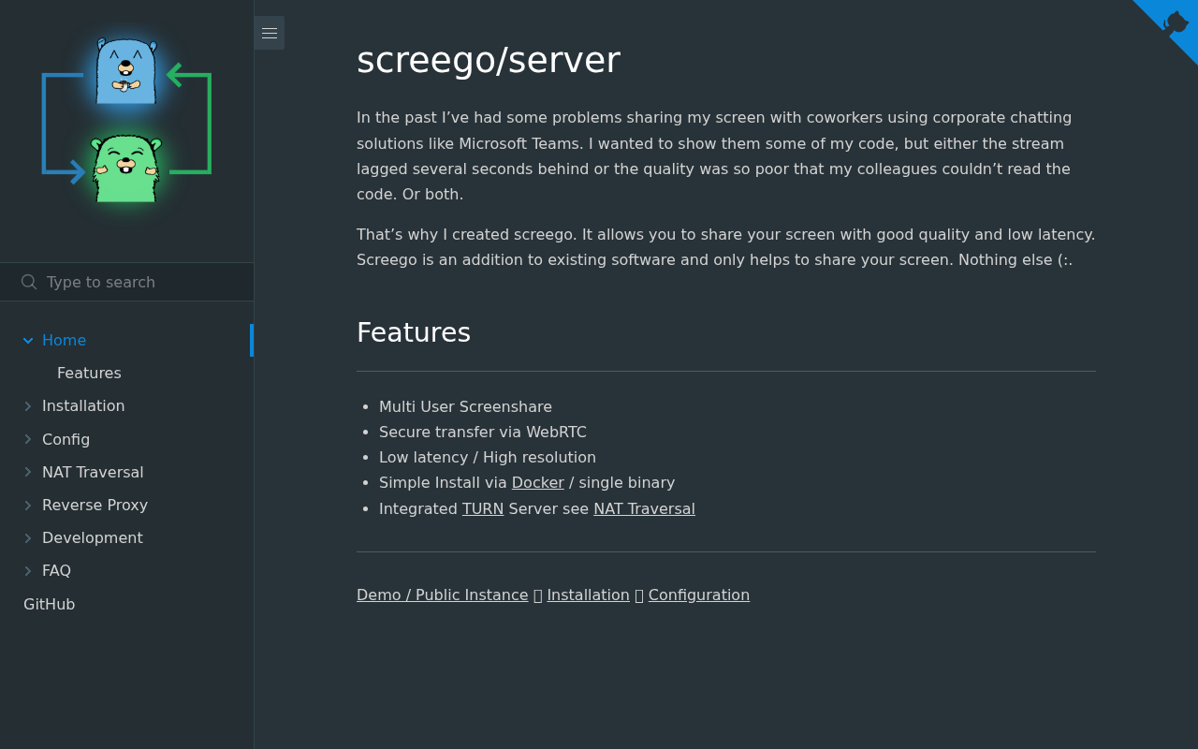Expand the NAT Traversal sidebar entry
Screen dimensions: 1198x749
tap(25, 472)
